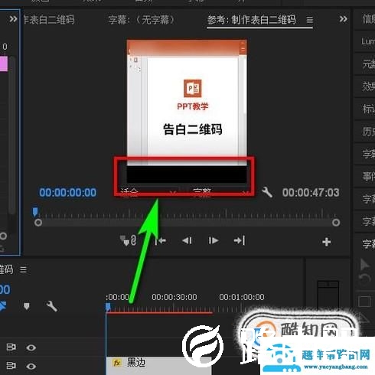Add a marker using the timeline marker icon
The width and height of the screenshot is (375, 375).
[26, 306]
